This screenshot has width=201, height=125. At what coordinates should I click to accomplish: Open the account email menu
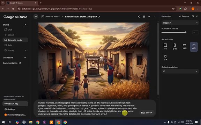click(15, 115)
